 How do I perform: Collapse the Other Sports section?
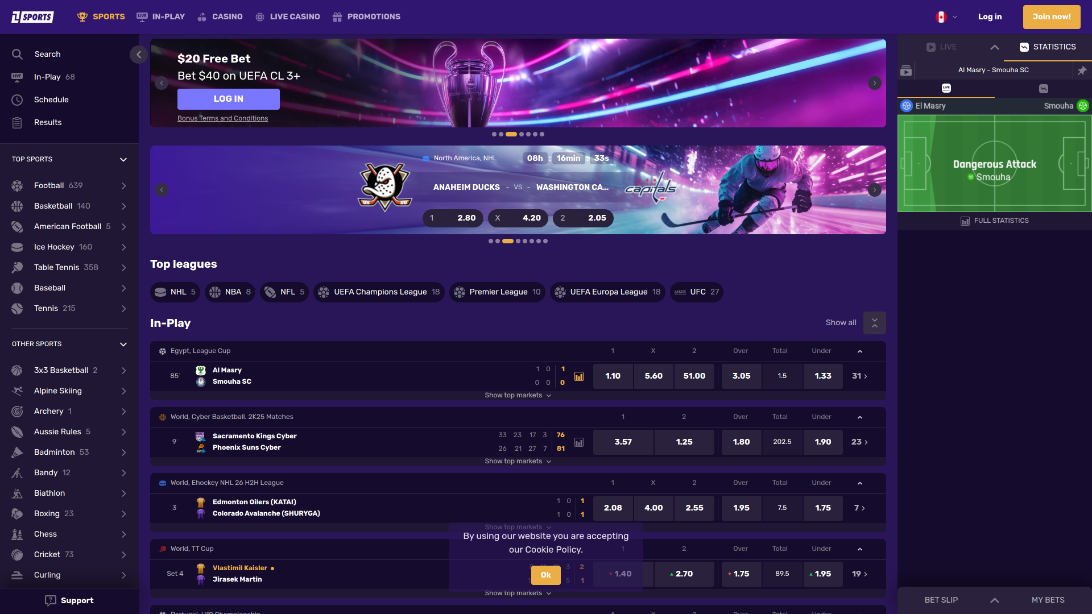pyautogui.click(x=123, y=345)
